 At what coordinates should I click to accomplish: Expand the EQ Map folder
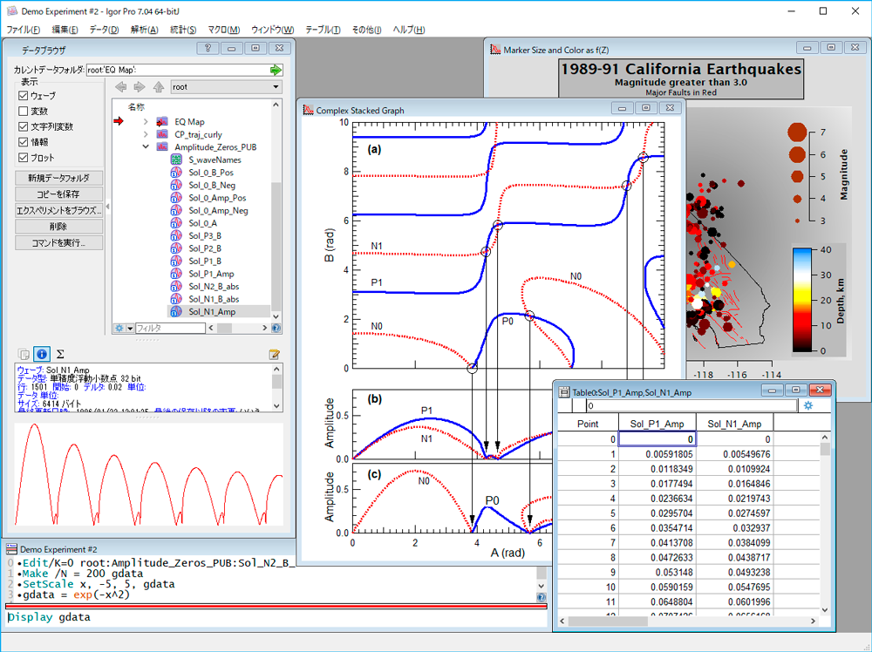146,122
